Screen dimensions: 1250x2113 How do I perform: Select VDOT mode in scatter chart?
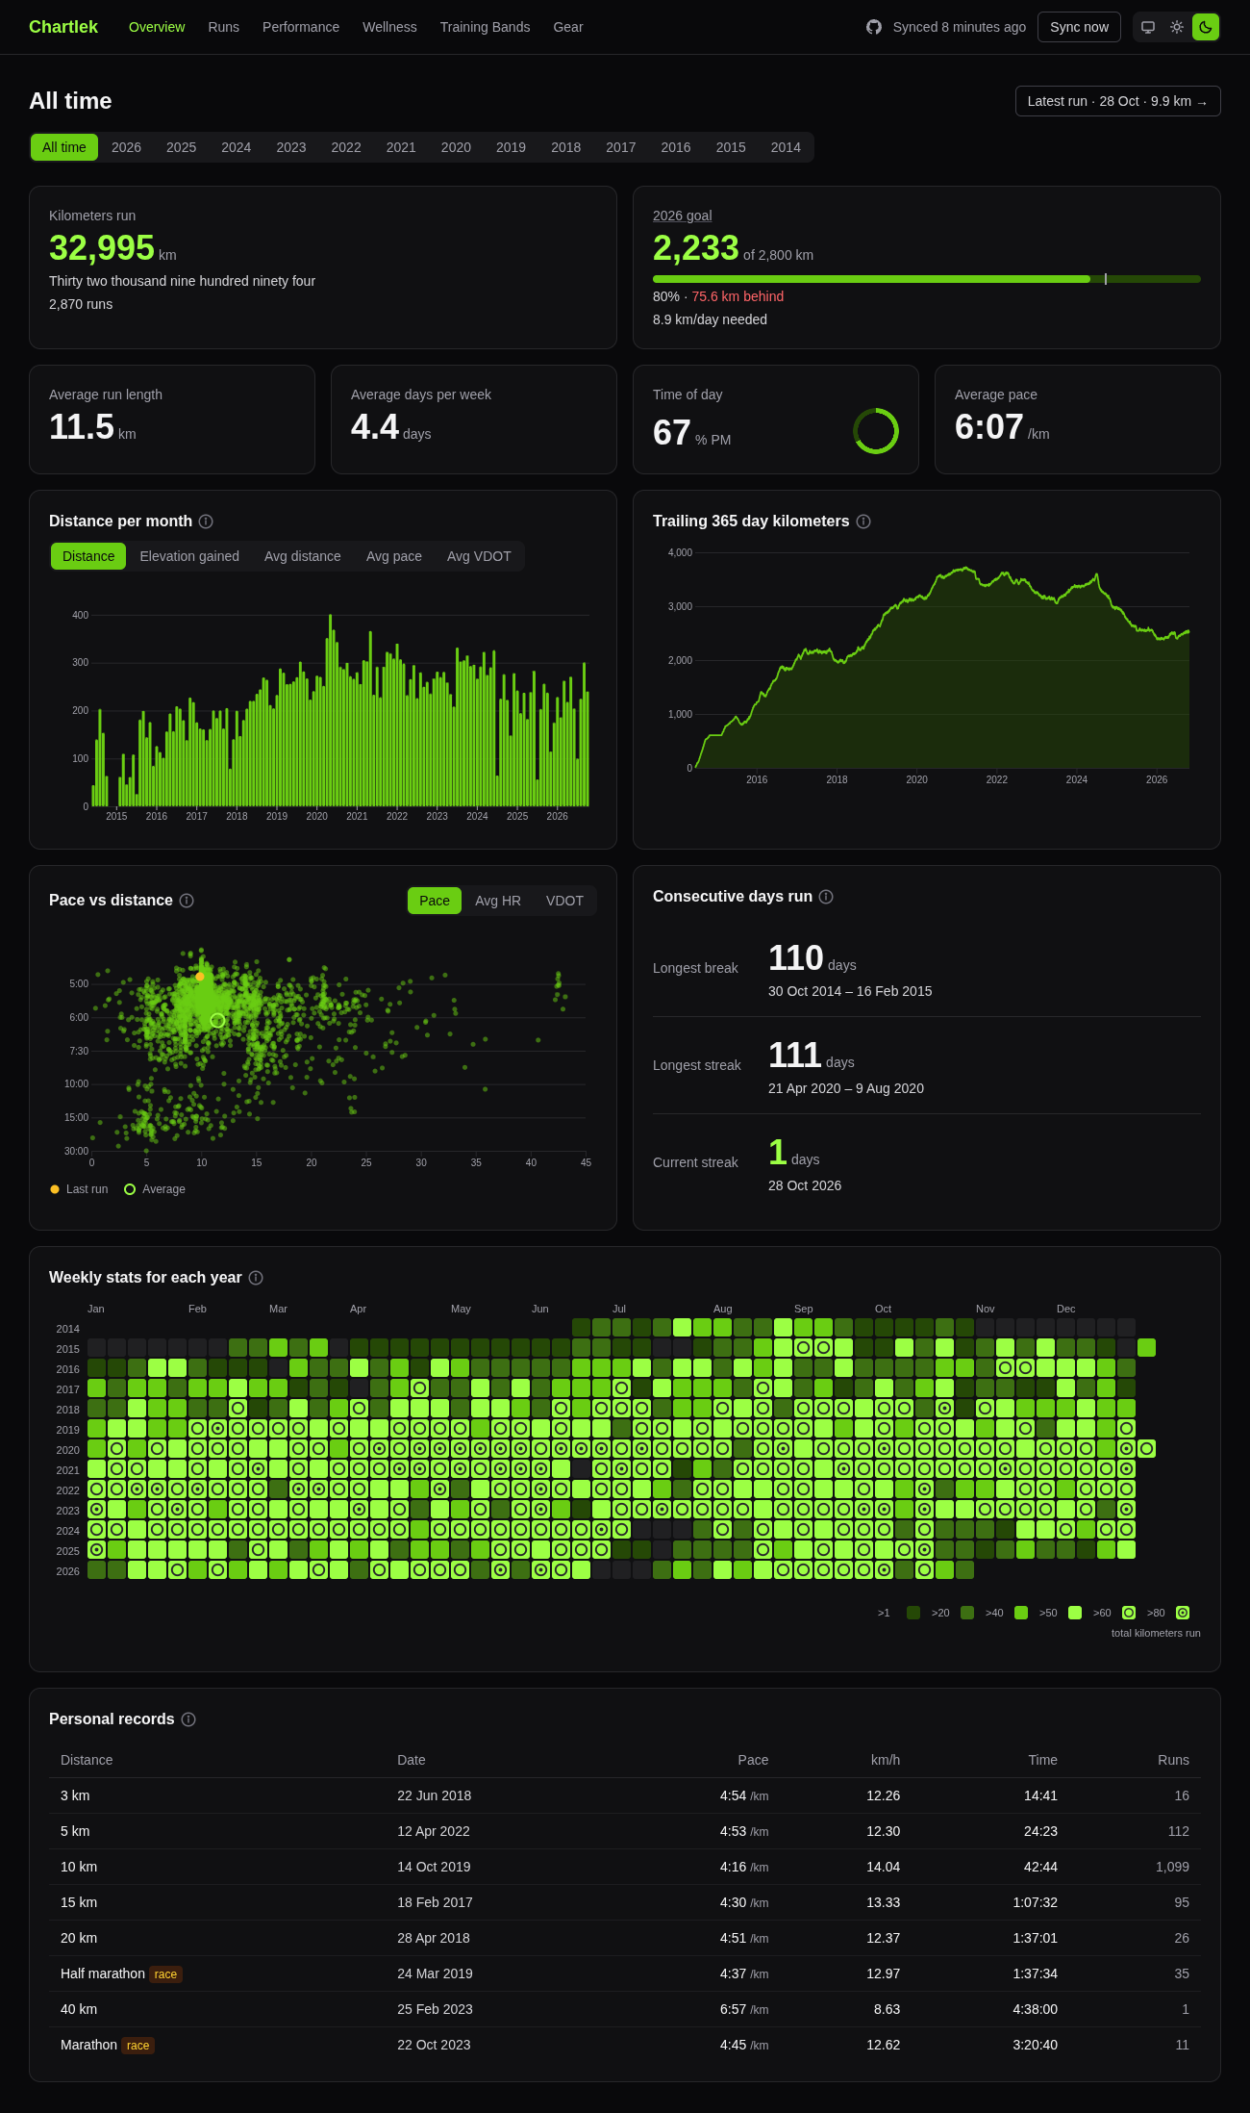tap(564, 901)
